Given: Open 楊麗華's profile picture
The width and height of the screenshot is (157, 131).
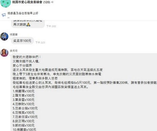Looking at the screenshot, I should (x=4, y=37).
